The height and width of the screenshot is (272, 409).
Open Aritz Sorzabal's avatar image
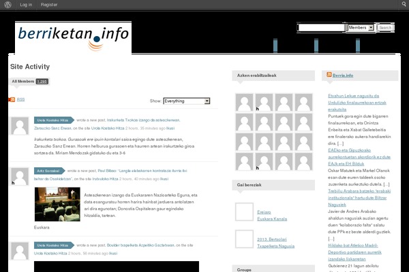click(20, 177)
